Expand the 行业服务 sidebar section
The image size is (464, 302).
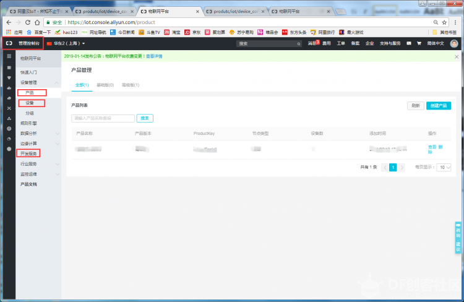(58, 164)
